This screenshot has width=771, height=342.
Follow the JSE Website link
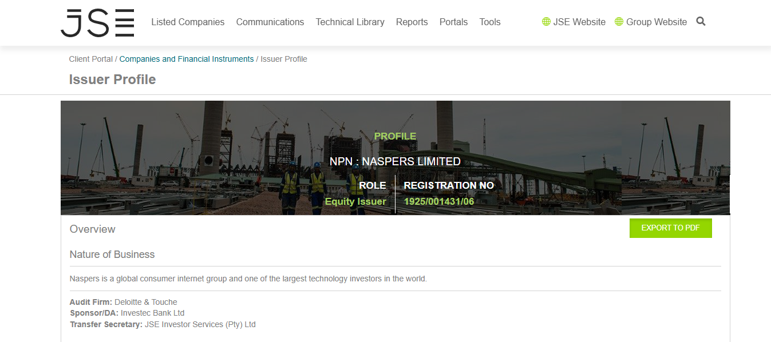pos(579,22)
